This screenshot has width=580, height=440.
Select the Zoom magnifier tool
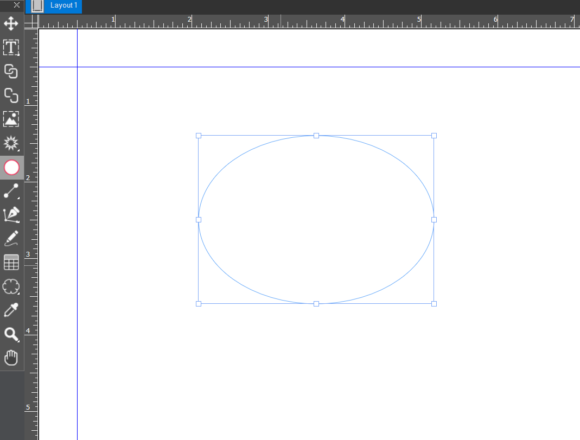[11, 334]
